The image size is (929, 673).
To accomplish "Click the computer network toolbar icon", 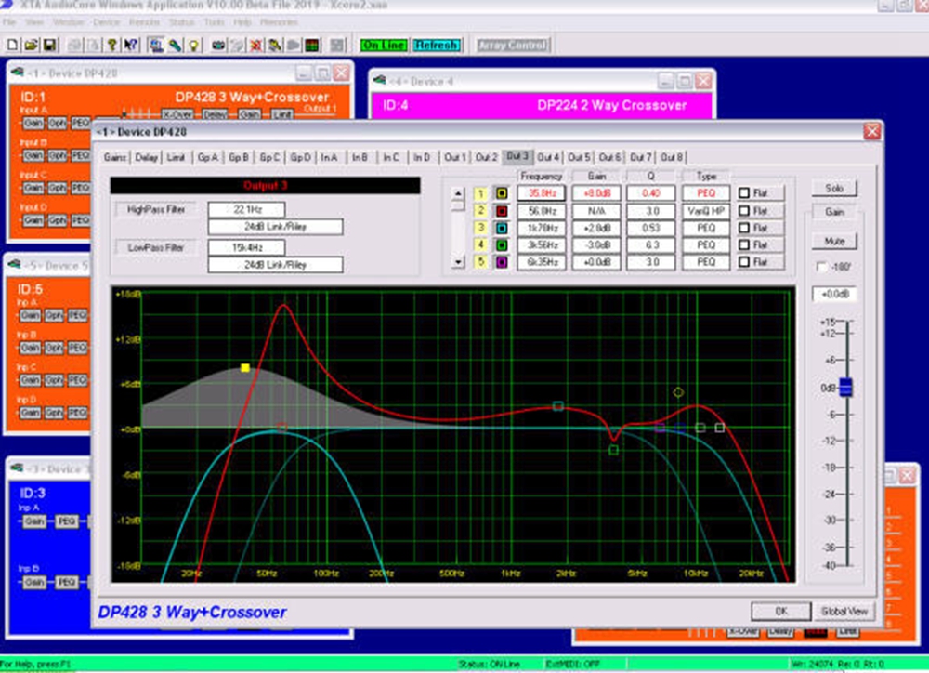I will 156,45.
